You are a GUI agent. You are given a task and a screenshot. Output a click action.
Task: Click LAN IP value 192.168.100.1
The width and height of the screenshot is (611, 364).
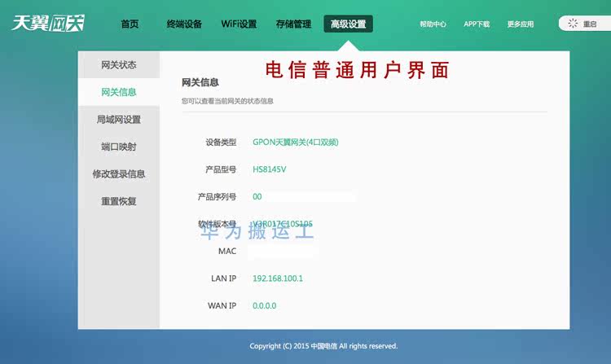click(x=278, y=278)
